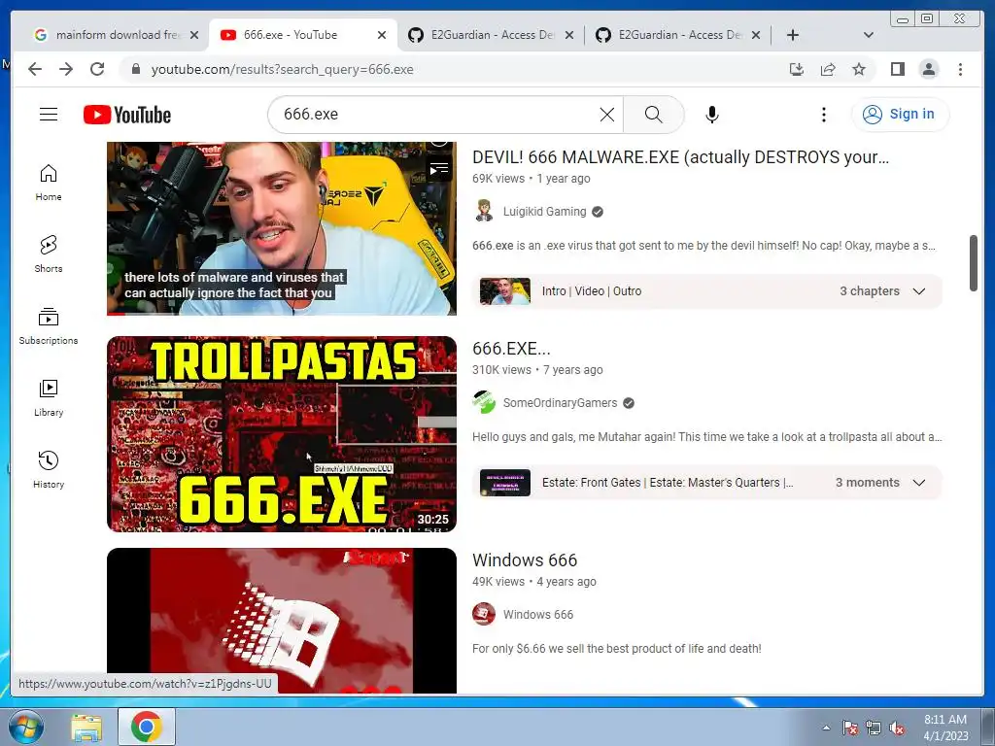Open History in sidebar
This screenshot has height=746, width=995.
[x=49, y=469]
